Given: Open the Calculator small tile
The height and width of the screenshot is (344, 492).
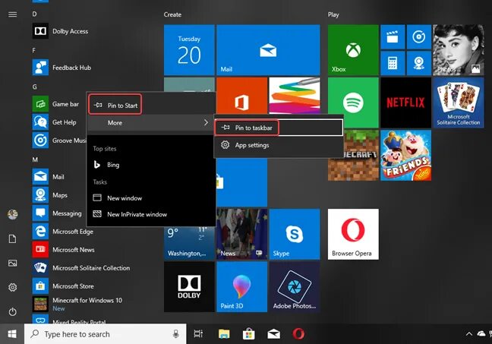Looking at the screenshot, I should click(393, 63).
